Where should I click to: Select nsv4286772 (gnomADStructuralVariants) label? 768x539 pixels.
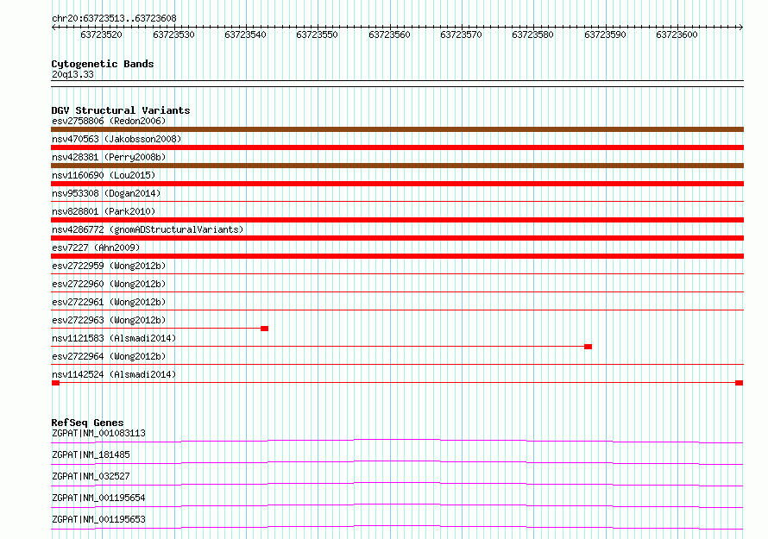148,229
